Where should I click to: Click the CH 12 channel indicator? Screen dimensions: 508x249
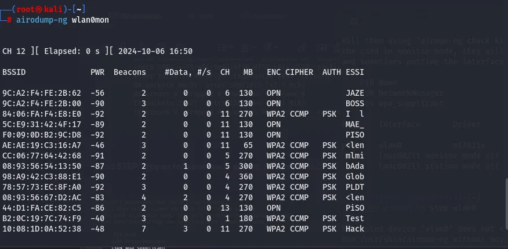tap(14, 52)
